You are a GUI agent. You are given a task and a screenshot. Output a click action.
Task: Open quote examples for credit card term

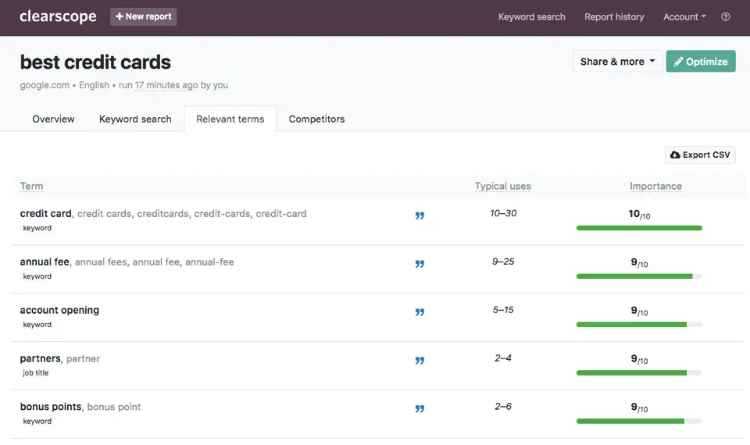point(420,215)
